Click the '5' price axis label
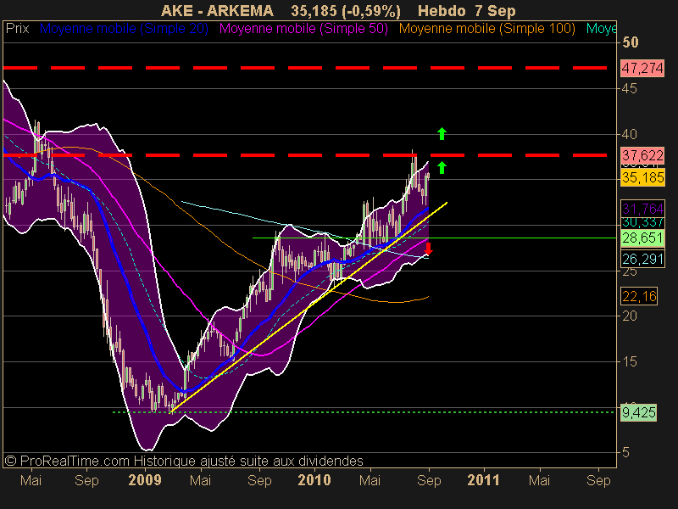 pyautogui.click(x=625, y=453)
